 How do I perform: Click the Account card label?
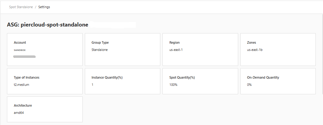coord(20,42)
